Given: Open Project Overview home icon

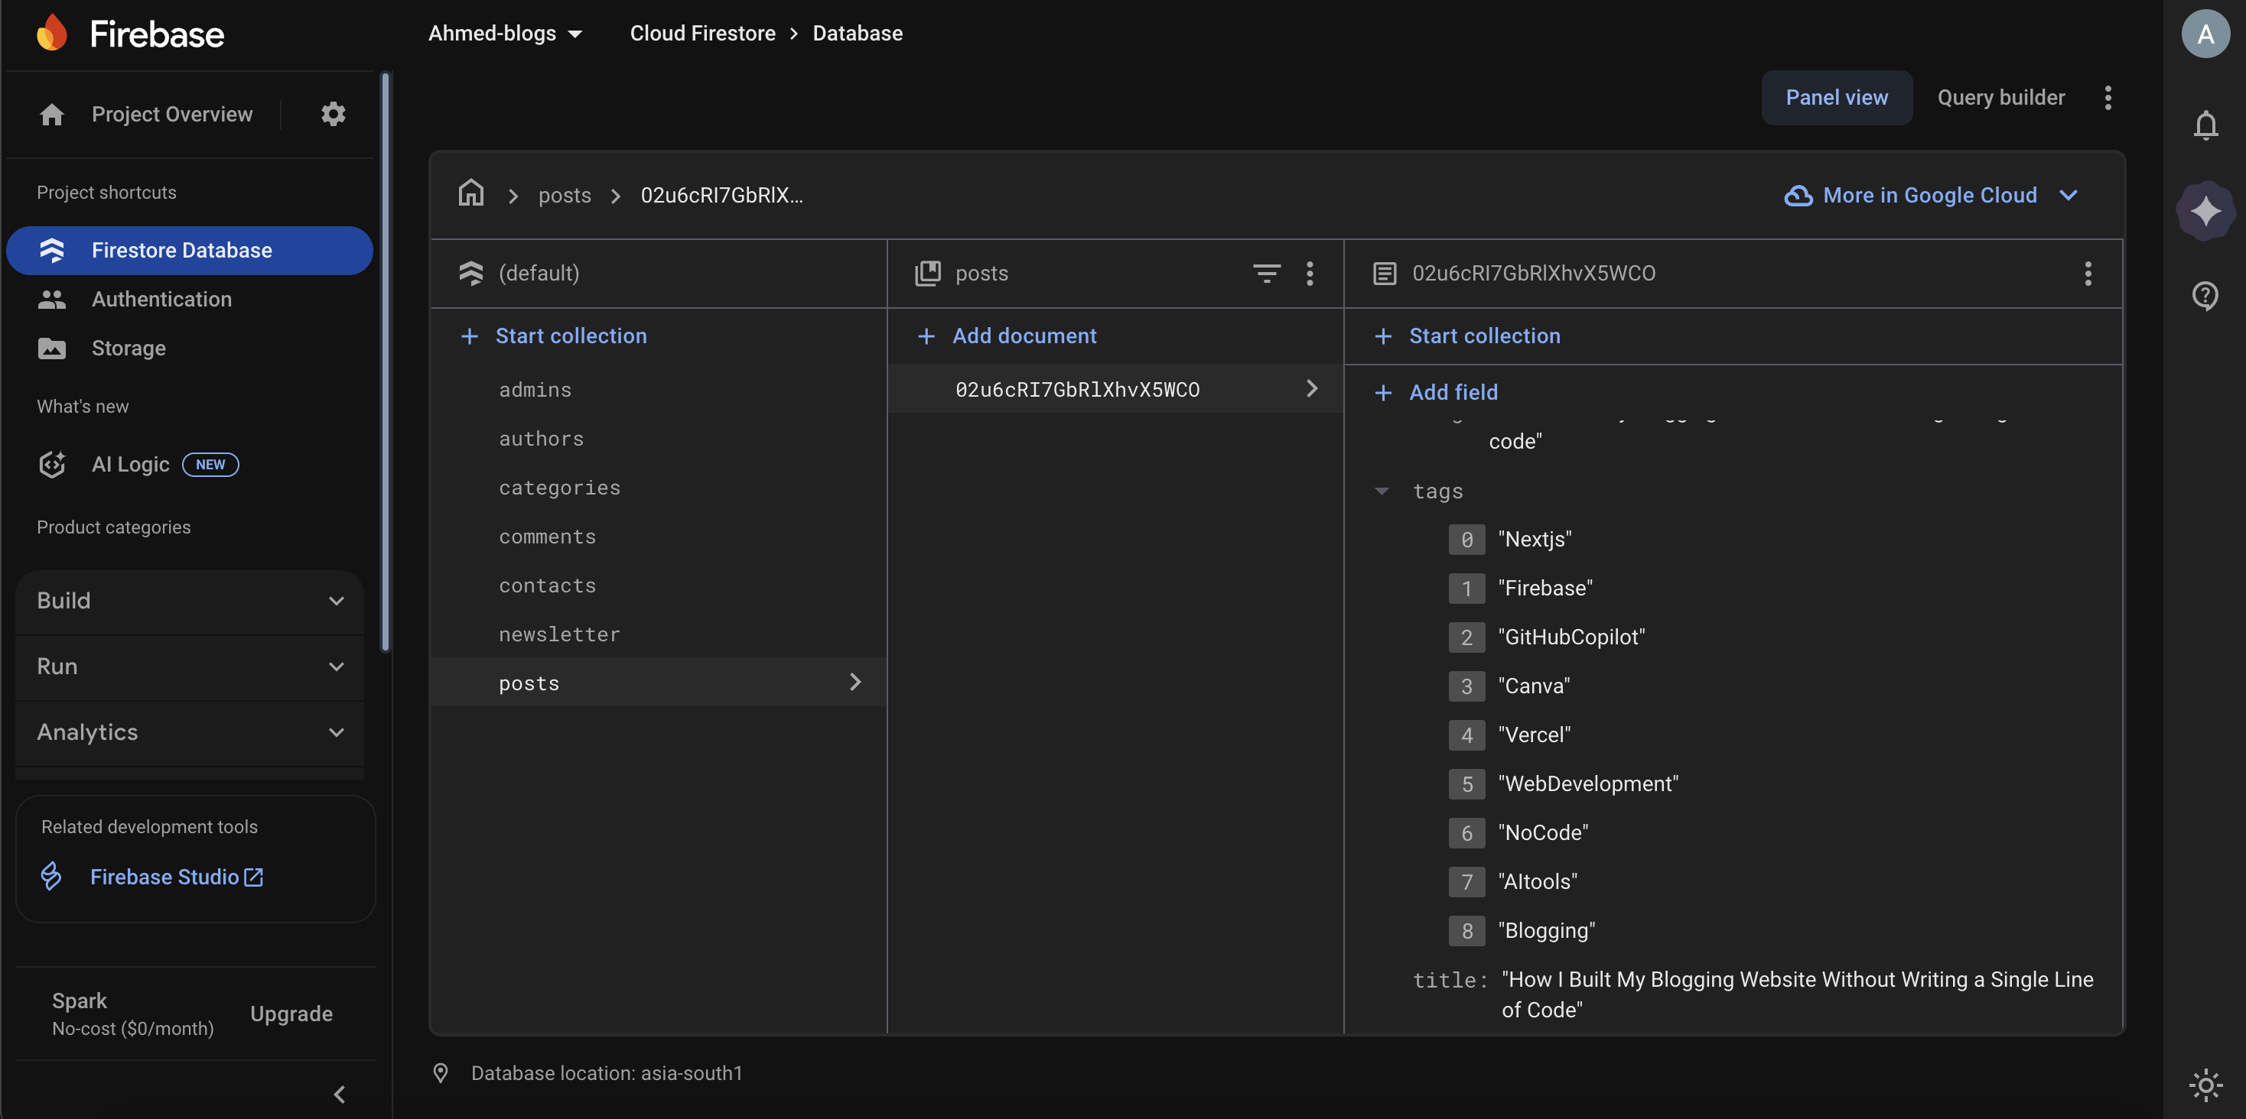Looking at the screenshot, I should click(51, 114).
